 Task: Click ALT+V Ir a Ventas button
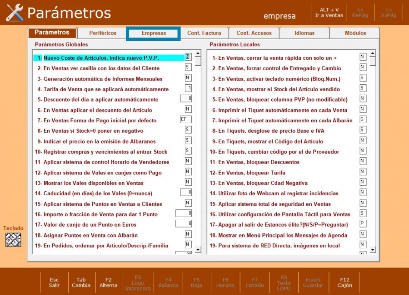click(329, 12)
